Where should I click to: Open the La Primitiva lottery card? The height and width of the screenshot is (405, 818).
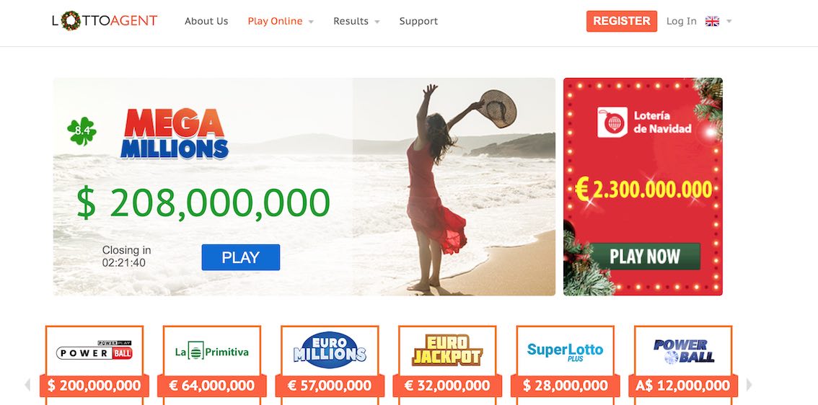[212, 365]
